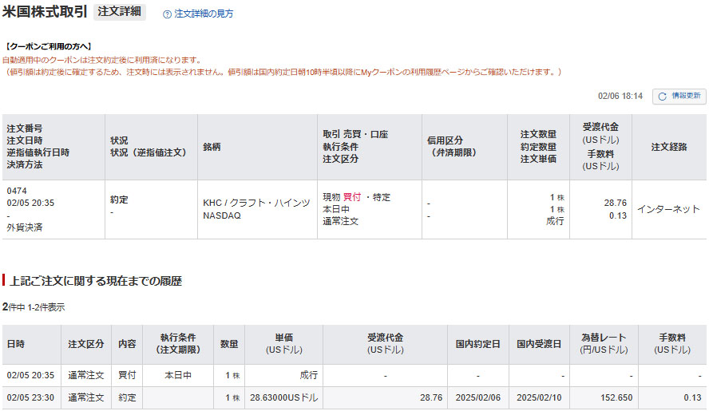This screenshot has height=411, width=709.
Task: Click order number 0474
Action: pos(17,192)
